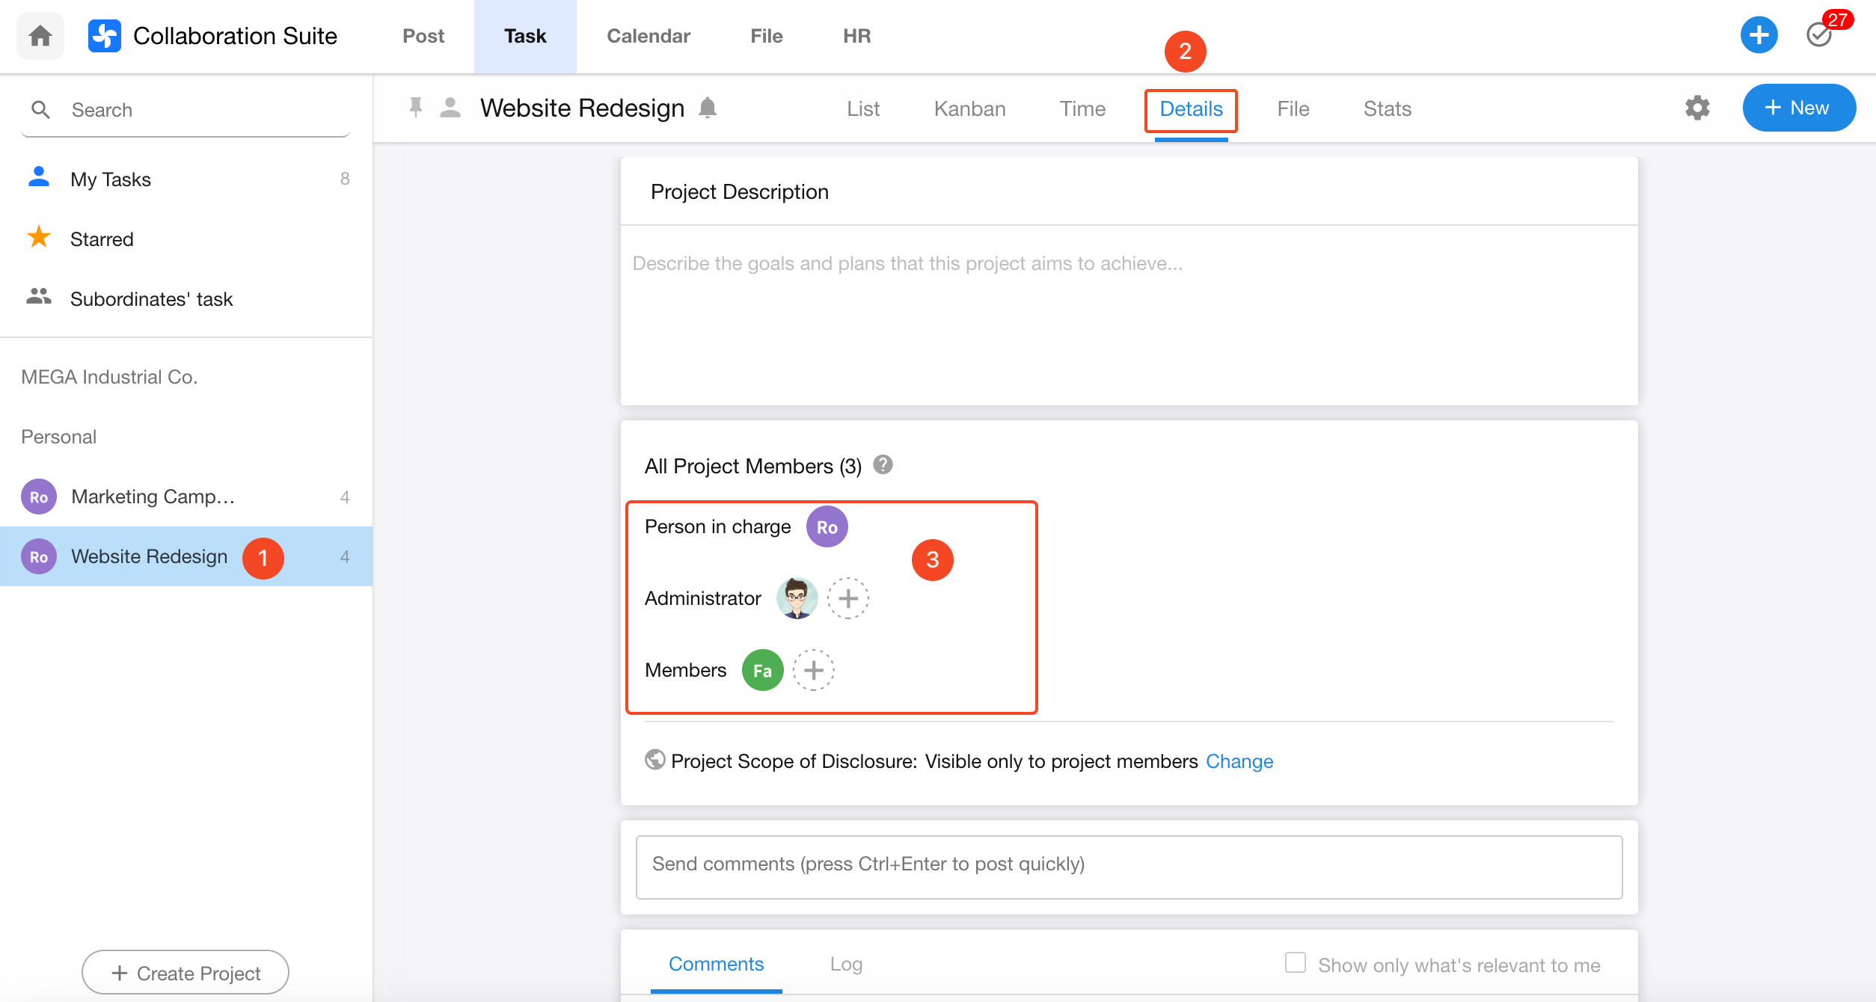This screenshot has width=1876, height=1002.
Task: Toggle the project notification bell
Action: click(x=708, y=108)
